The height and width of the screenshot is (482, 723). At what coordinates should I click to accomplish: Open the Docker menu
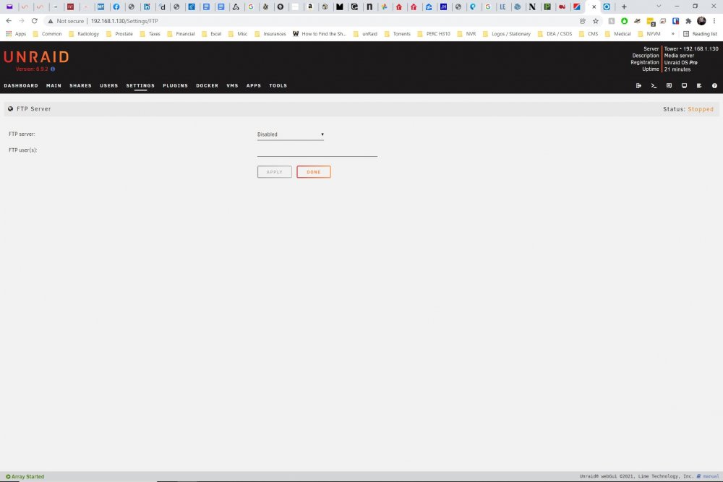click(x=207, y=86)
